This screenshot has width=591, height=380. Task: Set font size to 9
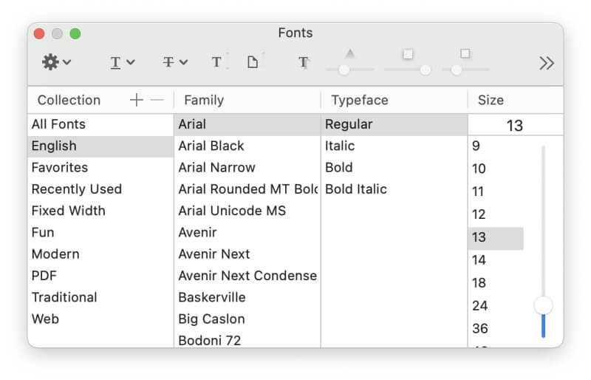[496, 146]
